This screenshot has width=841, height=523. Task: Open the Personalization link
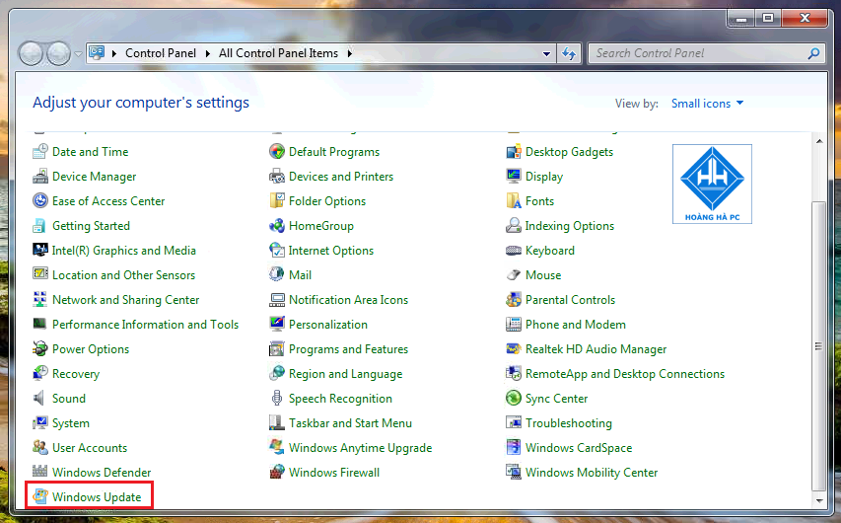tap(328, 325)
